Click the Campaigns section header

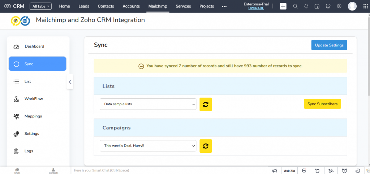(x=220, y=128)
